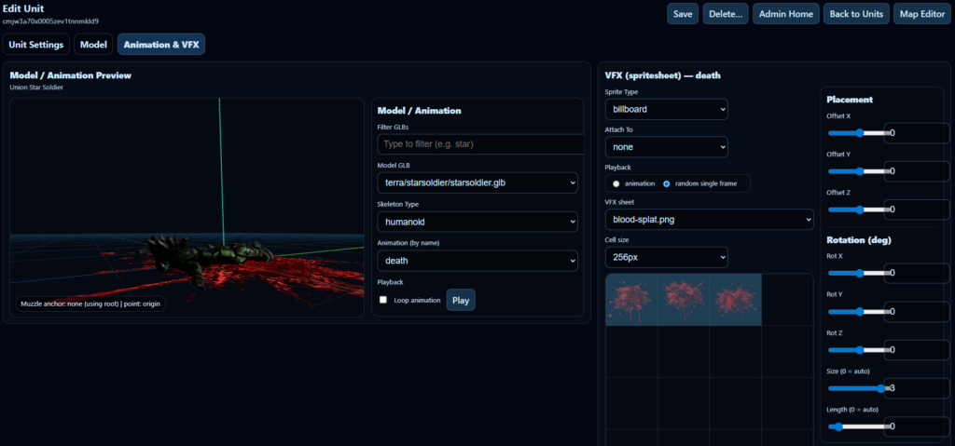Expand the Model GLB file dropdown
Viewport: 955px width, 446px height.
[477, 182]
